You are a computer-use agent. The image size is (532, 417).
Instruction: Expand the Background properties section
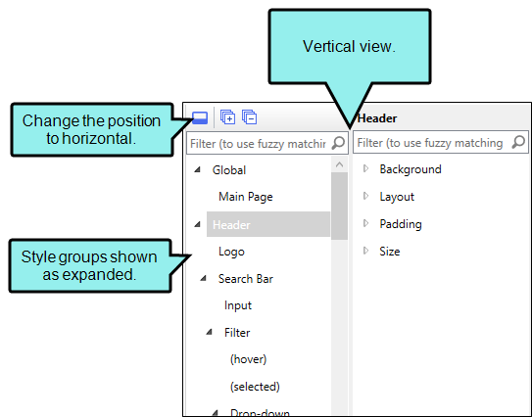coord(365,168)
